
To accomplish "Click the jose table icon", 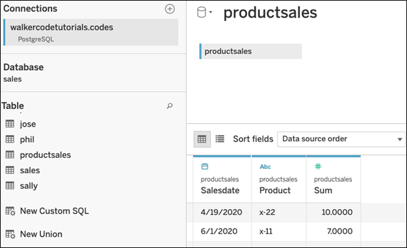I will [10, 124].
